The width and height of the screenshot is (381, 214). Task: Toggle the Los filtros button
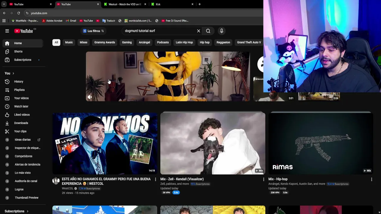tap(93, 31)
